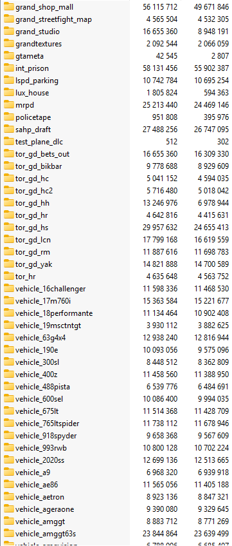
Task: Click folder icon of tor_gd_hc2
Action: click(9, 190)
